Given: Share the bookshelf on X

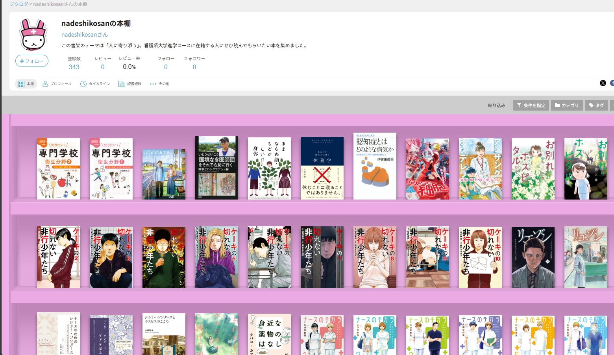Looking at the screenshot, I should pyautogui.click(x=603, y=83).
